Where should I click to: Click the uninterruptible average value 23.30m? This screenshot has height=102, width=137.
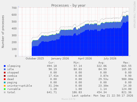coord(103,86)
